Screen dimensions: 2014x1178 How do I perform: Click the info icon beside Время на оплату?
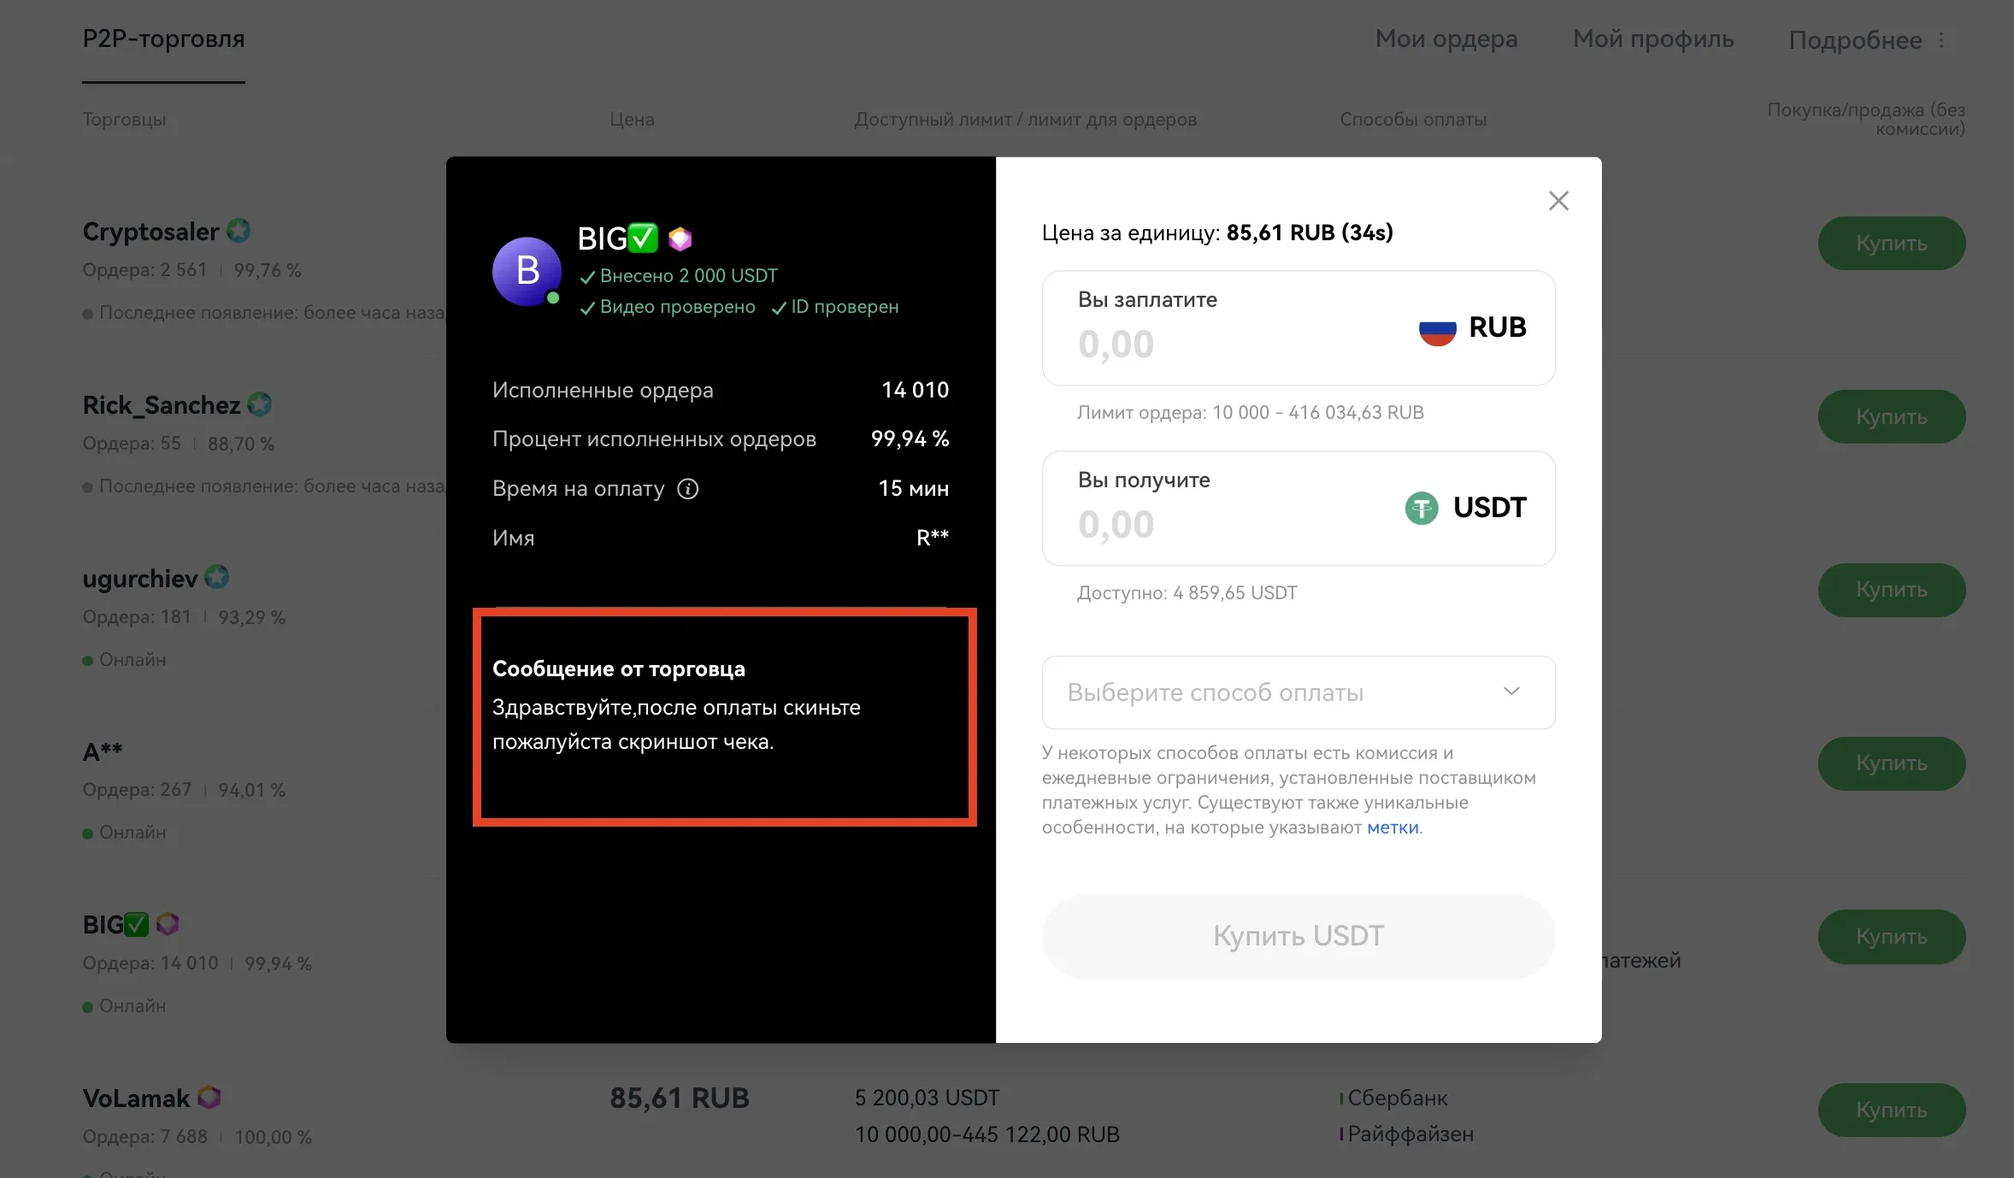coord(688,489)
